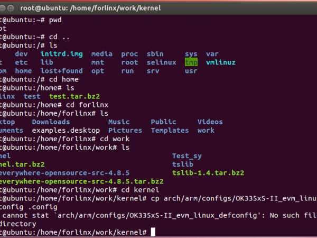Click the Public directory name
The height and width of the screenshot is (238, 317).
pos(163,122)
